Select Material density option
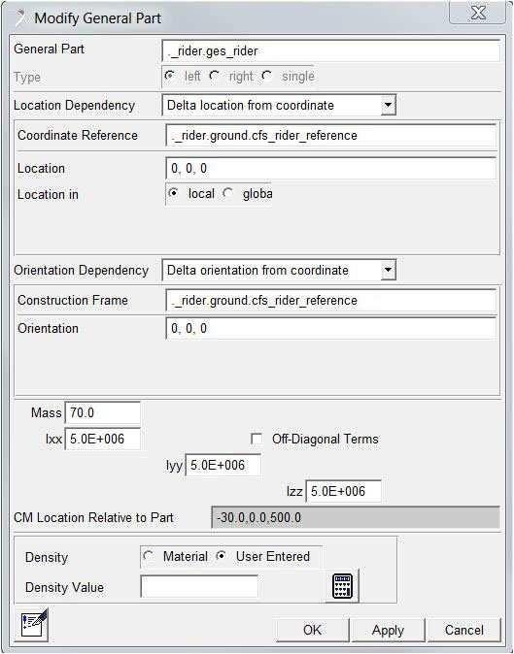Image resolution: width=514 pixels, height=654 pixels. point(149,556)
